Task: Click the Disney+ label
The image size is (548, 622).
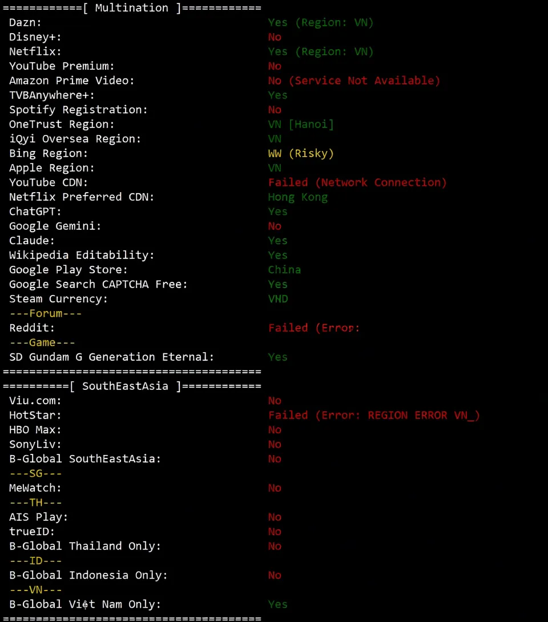Action: click(x=35, y=37)
